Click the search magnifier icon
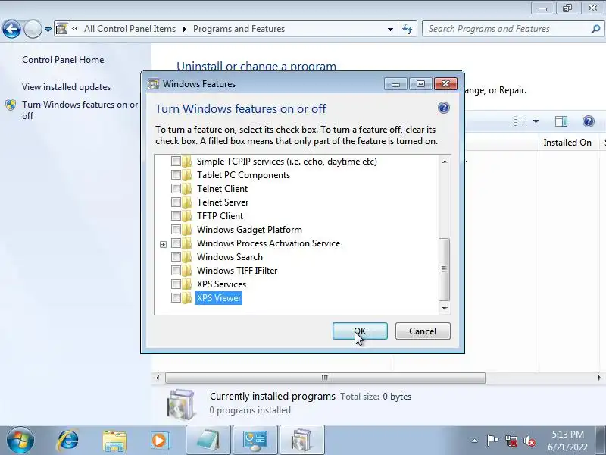Image resolution: width=606 pixels, height=455 pixels. 595,29
